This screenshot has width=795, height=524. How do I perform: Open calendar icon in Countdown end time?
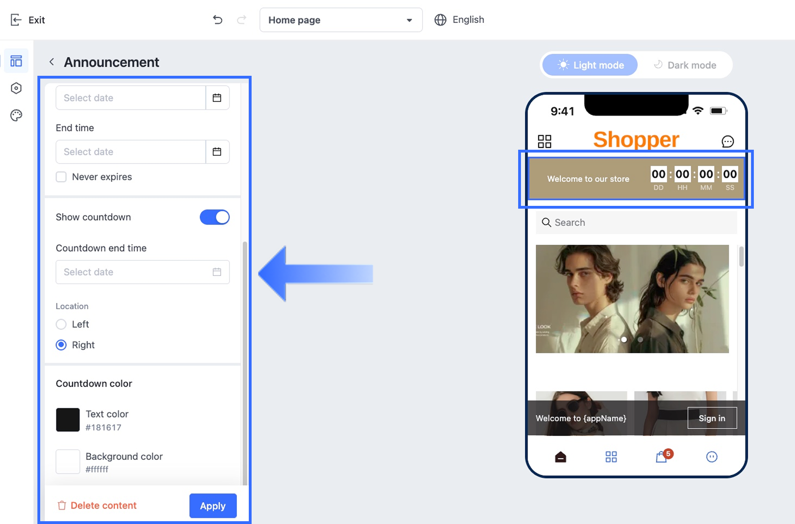coord(217,272)
